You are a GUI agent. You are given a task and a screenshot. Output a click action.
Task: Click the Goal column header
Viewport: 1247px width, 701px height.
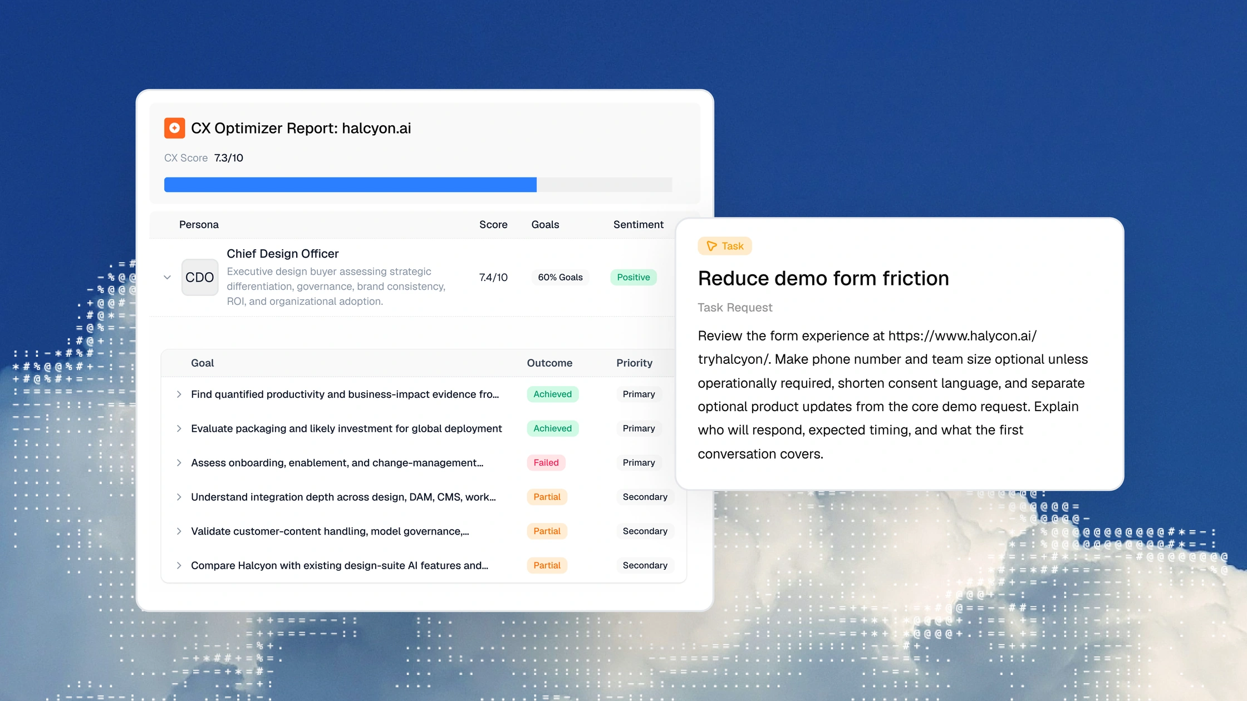pos(202,363)
